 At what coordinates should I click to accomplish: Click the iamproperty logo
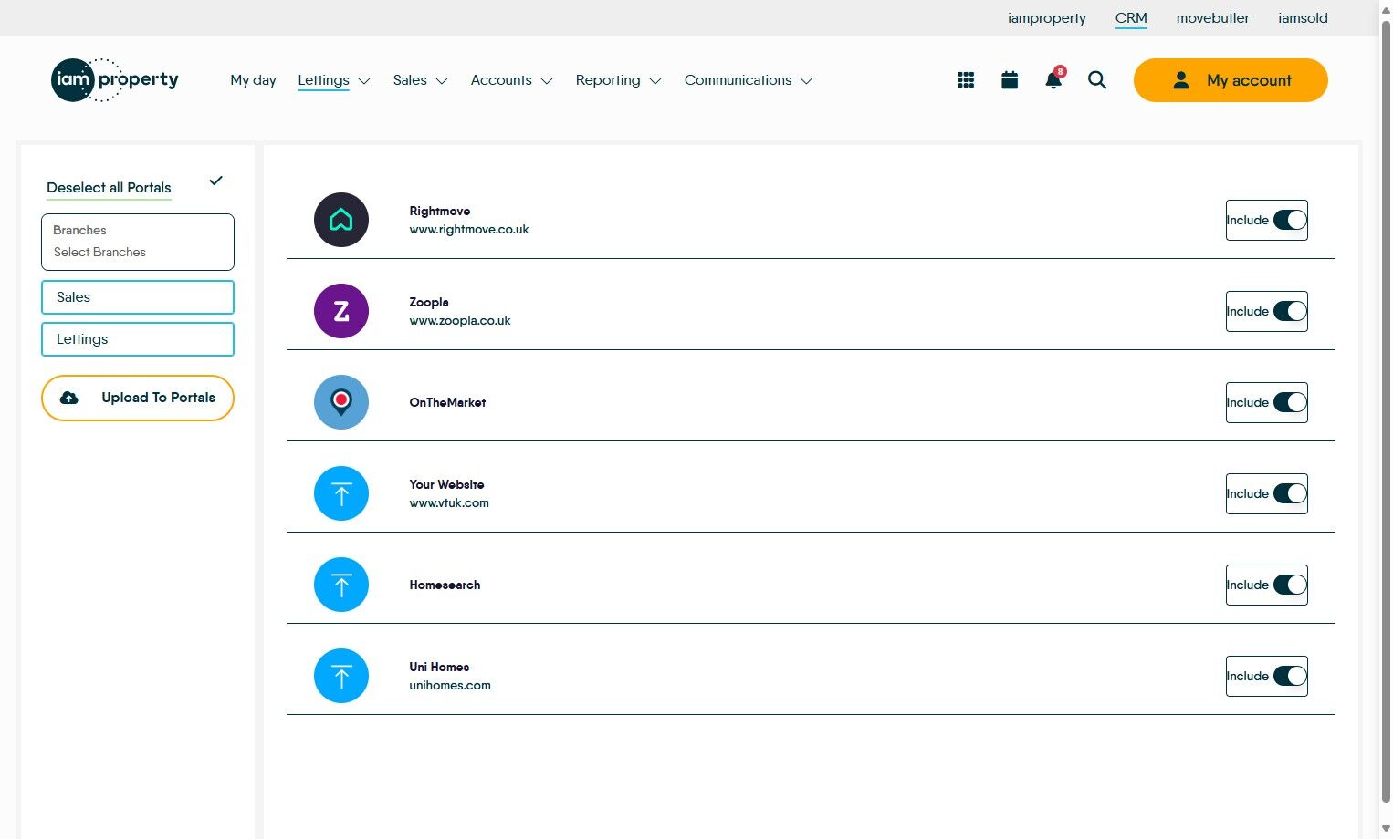tap(115, 80)
